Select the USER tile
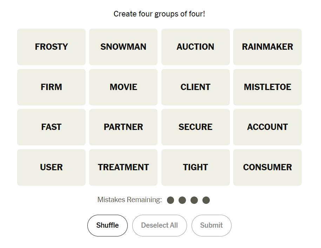The height and width of the screenshot is (248, 321). [x=51, y=167]
